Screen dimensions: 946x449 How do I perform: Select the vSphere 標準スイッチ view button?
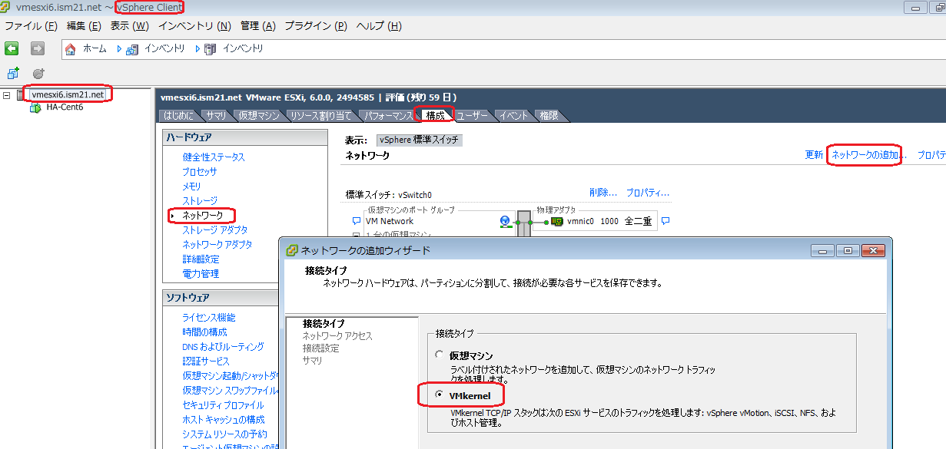point(420,140)
